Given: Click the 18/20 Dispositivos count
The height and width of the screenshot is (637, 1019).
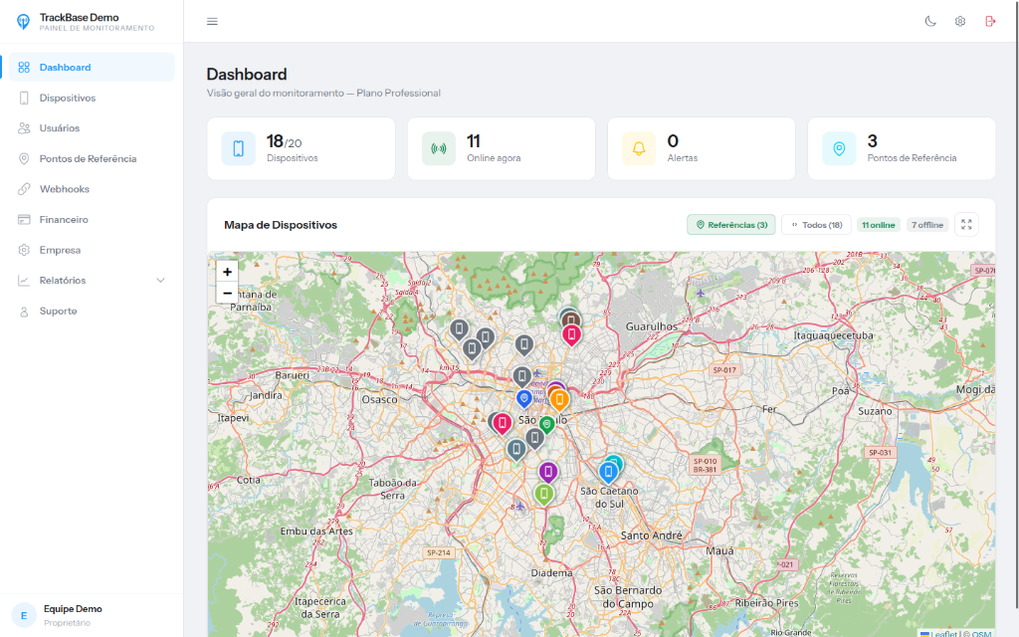Looking at the screenshot, I should (x=284, y=141).
